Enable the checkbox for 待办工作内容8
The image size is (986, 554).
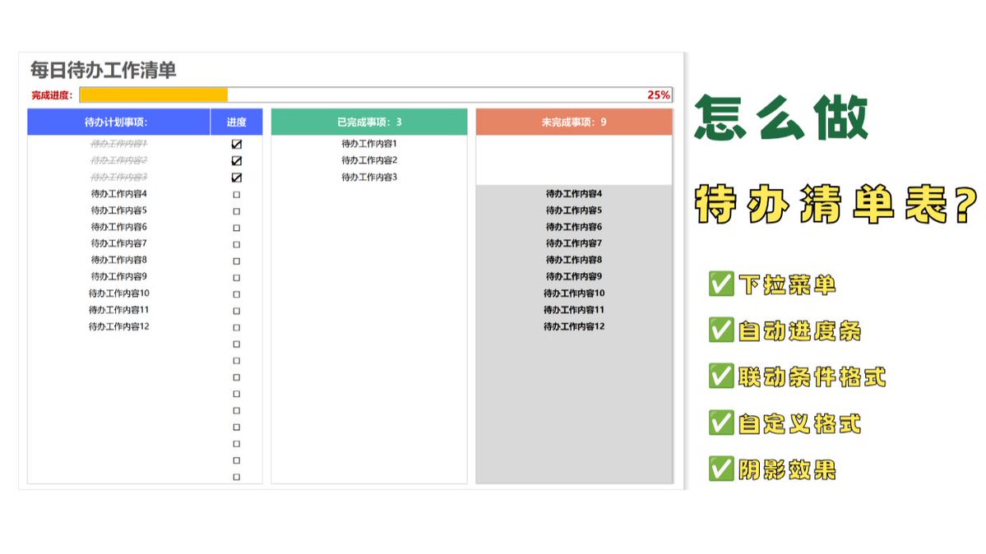(237, 261)
